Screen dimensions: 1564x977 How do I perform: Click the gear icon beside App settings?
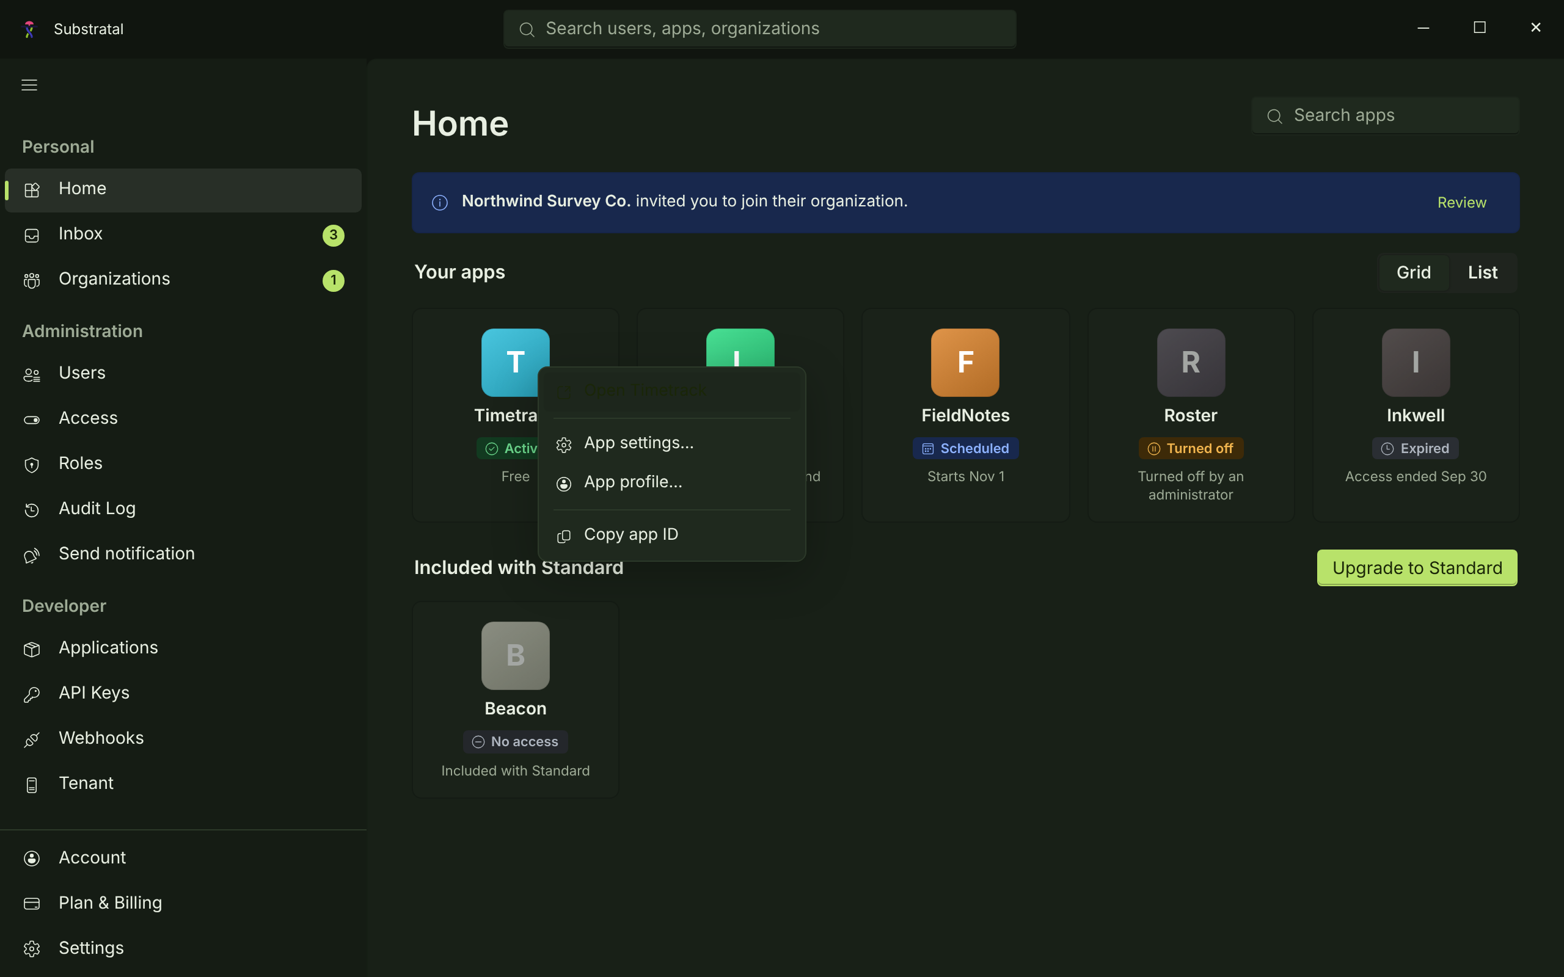(x=563, y=445)
